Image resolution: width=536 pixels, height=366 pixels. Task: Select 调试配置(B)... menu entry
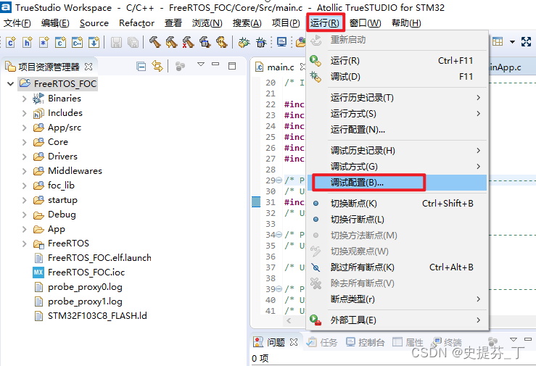(x=397, y=183)
